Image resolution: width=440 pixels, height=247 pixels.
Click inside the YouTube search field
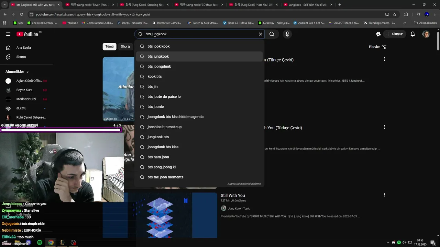(x=199, y=34)
